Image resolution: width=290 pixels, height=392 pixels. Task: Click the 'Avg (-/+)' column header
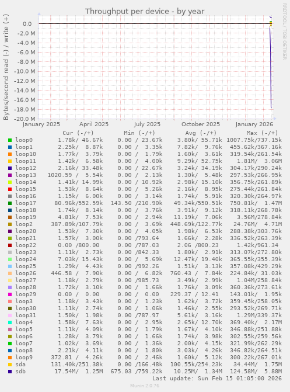point(201,133)
